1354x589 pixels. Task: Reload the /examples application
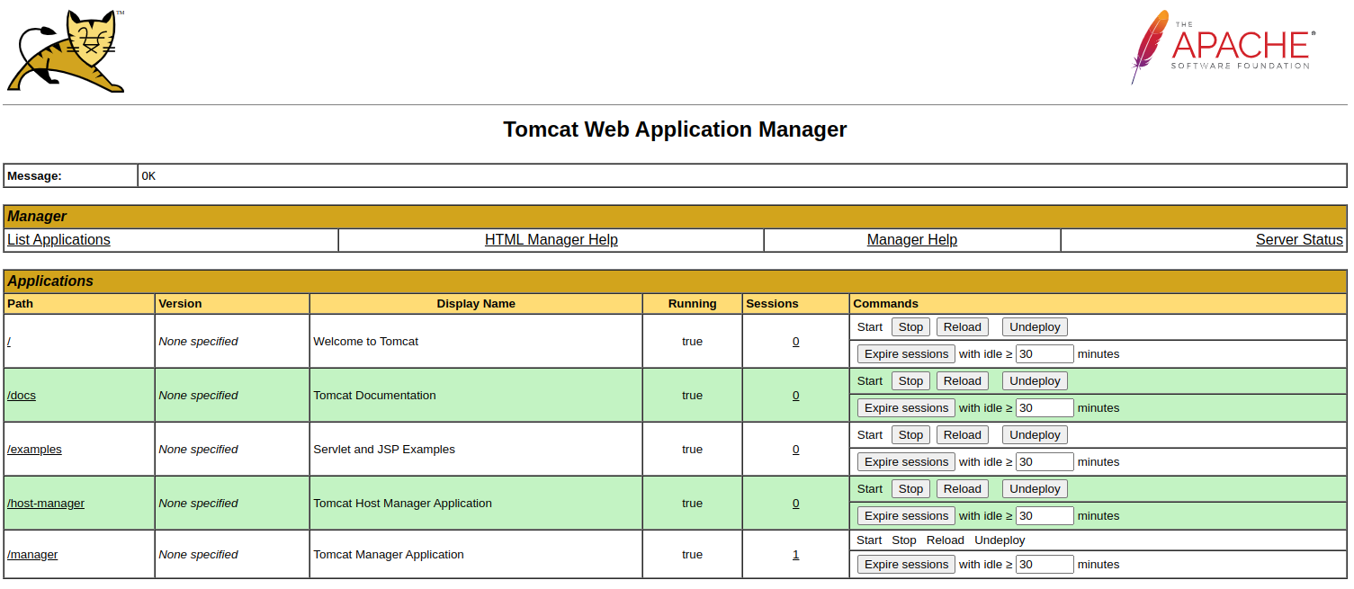[x=962, y=435]
